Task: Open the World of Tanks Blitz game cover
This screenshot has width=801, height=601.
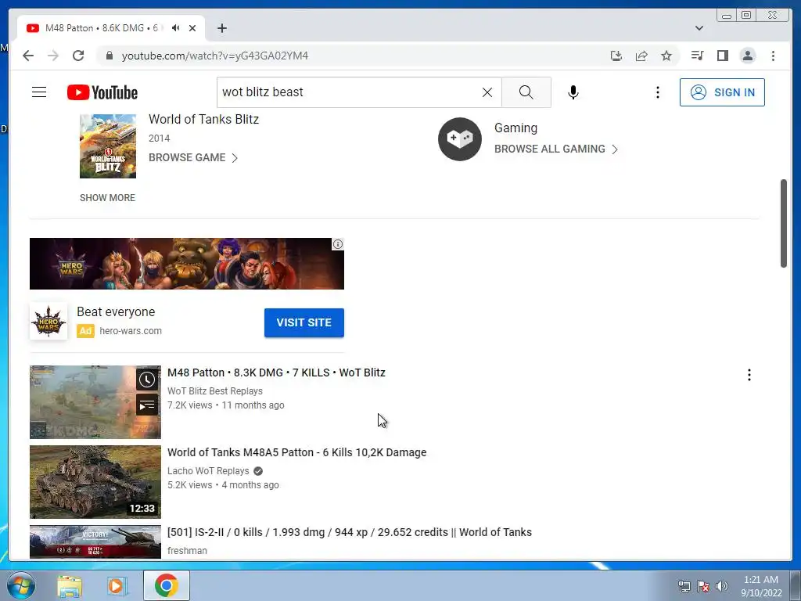Action: point(108,146)
